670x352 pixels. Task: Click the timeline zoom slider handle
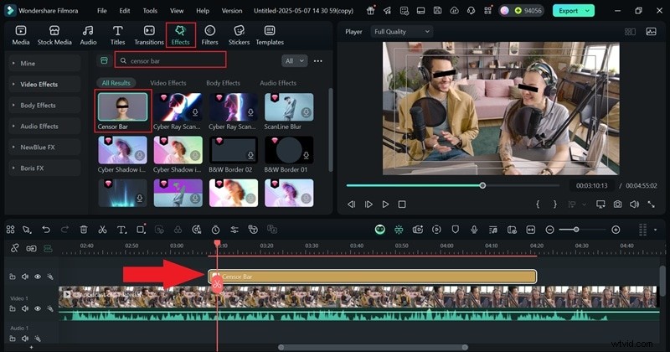pos(576,230)
